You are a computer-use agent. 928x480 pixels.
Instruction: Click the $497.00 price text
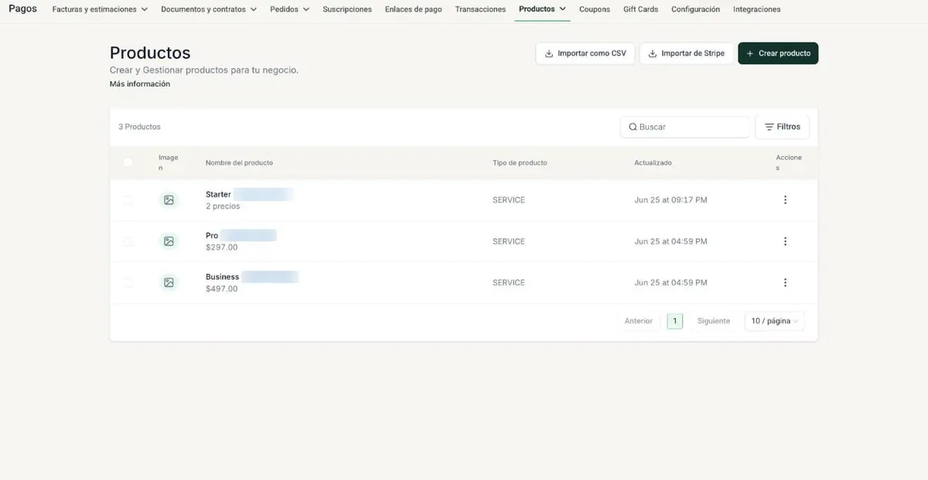222,289
